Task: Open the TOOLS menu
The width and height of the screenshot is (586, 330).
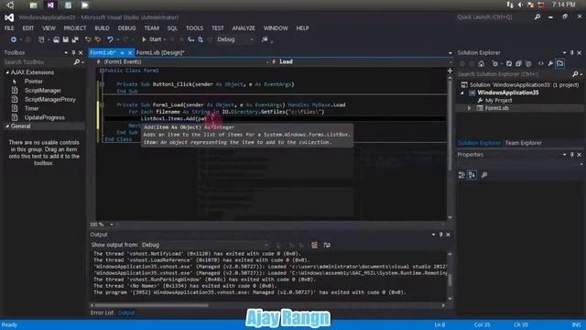Action: [x=194, y=28]
